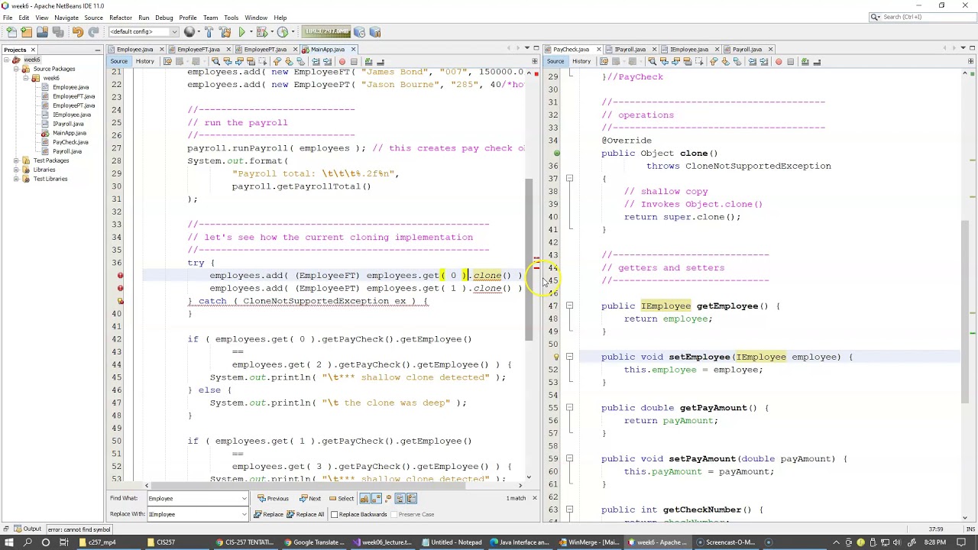Click the memory usage garbage collection bar
Screen dimensions: 978x550
point(326,32)
